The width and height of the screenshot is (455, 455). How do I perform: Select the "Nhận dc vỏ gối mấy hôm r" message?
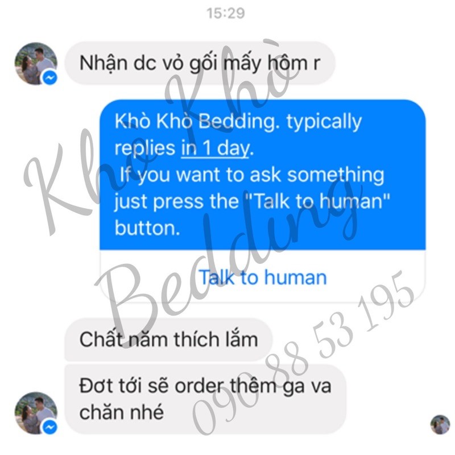200,63
